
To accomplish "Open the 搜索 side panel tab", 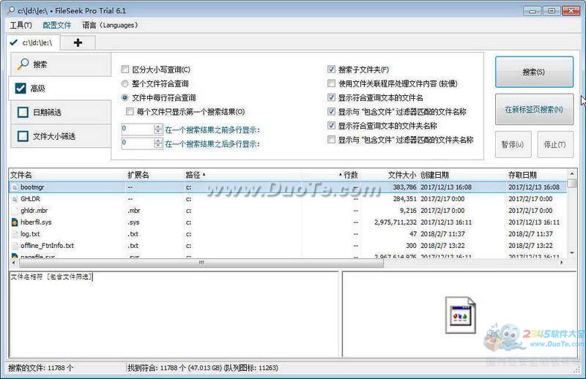I will click(61, 64).
